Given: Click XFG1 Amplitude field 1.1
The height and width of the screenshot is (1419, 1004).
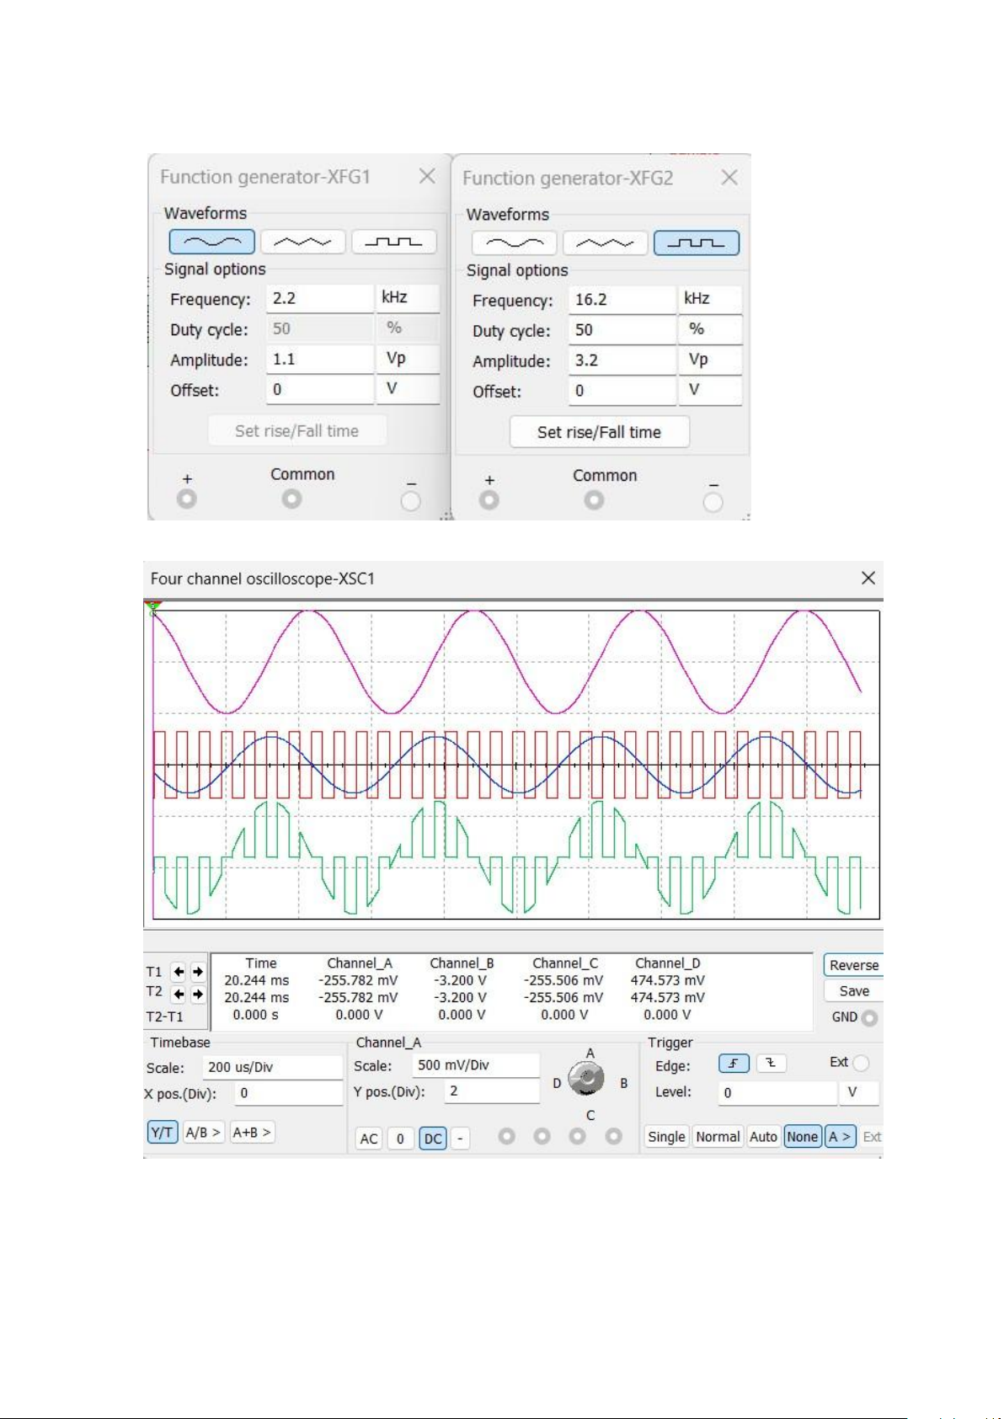Looking at the screenshot, I should pos(320,358).
